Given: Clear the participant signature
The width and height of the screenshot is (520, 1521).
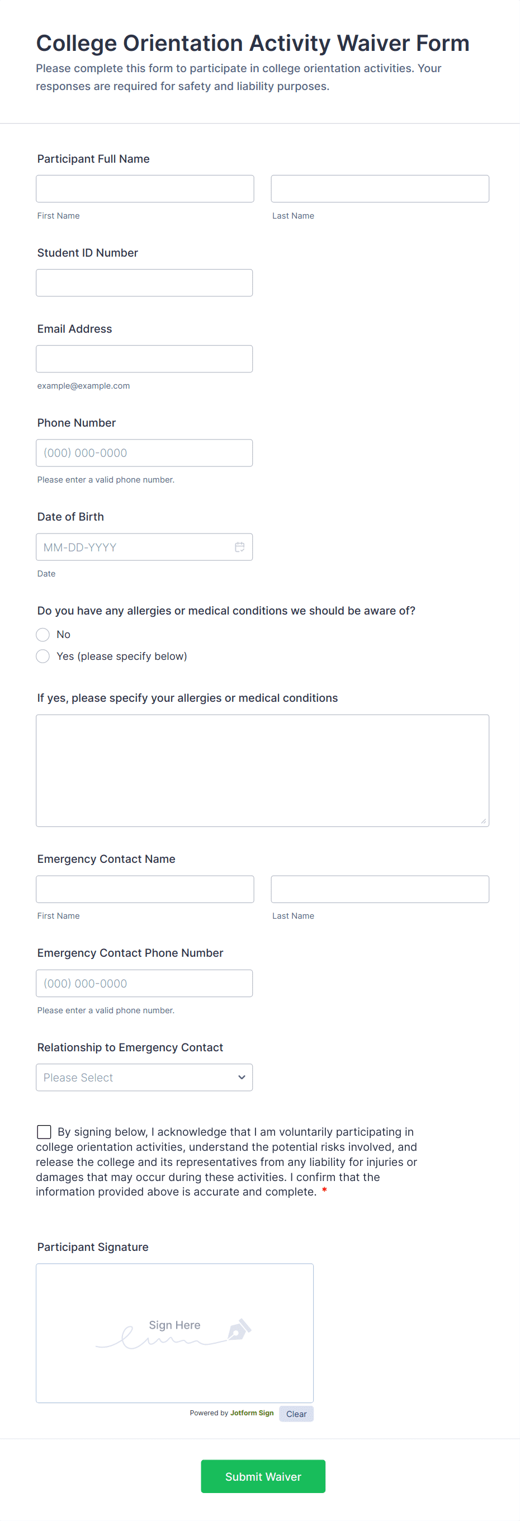Looking at the screenshot, I should pyautogui.click(x=296, y=1414).
